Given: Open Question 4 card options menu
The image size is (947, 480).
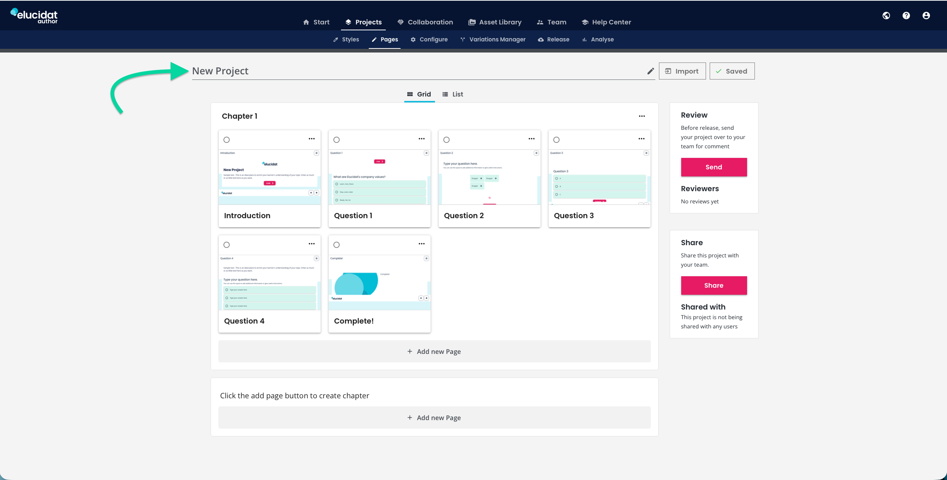Looking at the screenshot, I should point(312,244).
